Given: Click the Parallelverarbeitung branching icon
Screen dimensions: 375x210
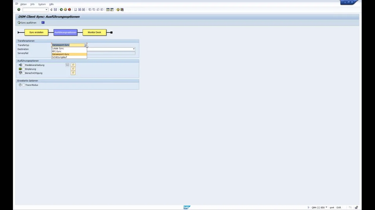Looking at the screenshot, I should point(20,65).
